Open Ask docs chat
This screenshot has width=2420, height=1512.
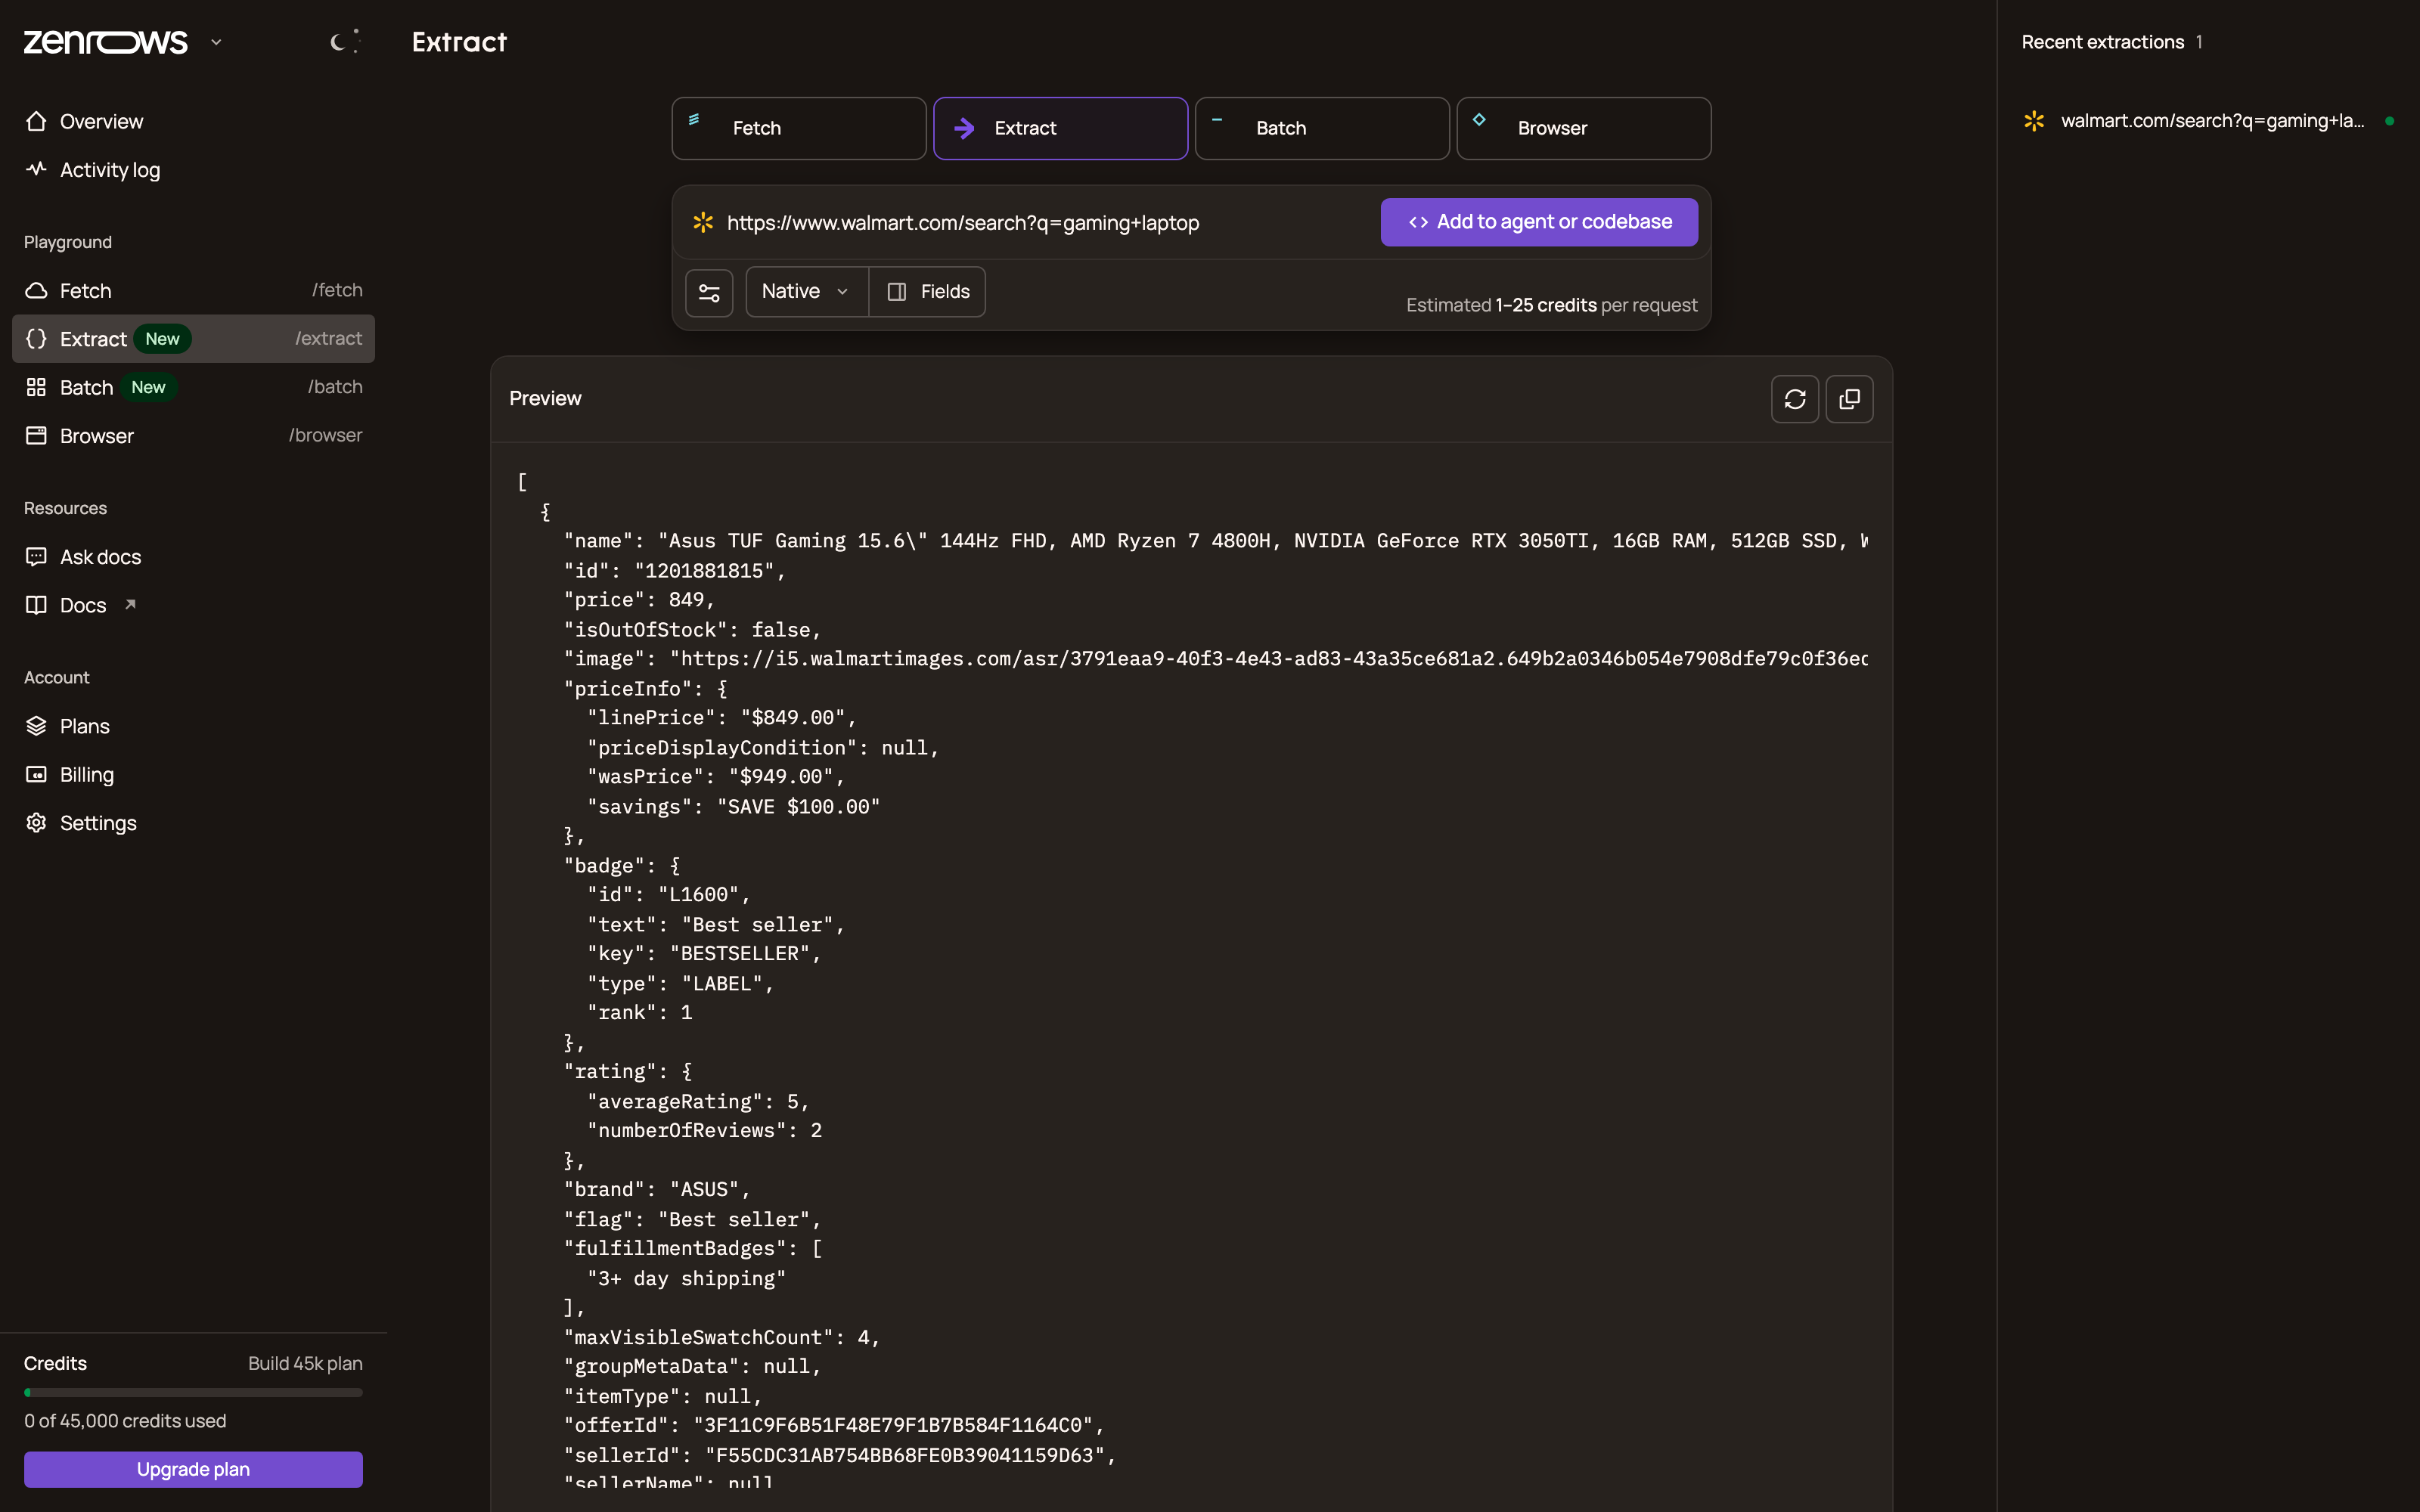point(193,557)
